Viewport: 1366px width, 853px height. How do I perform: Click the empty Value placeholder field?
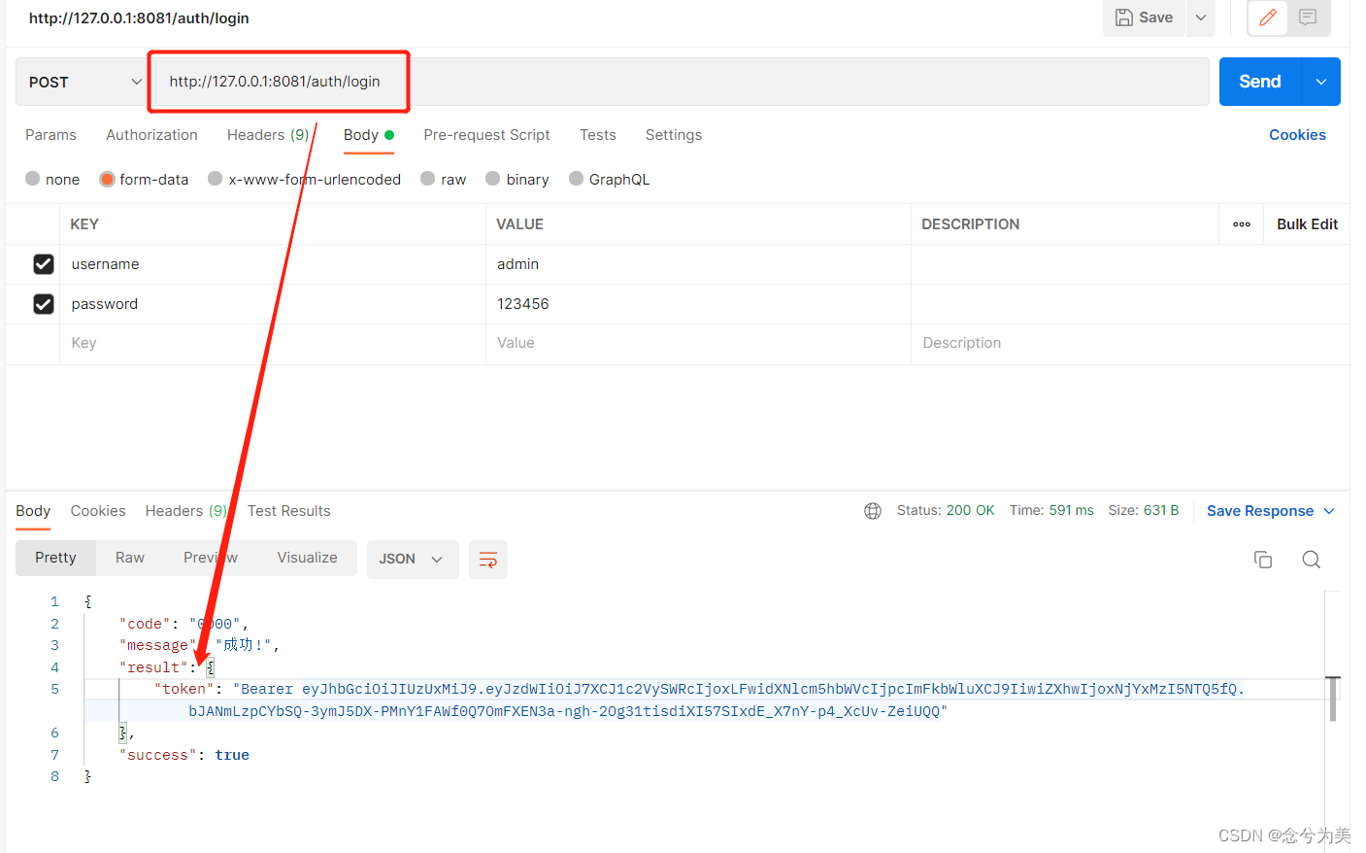[x=698, y=343]
